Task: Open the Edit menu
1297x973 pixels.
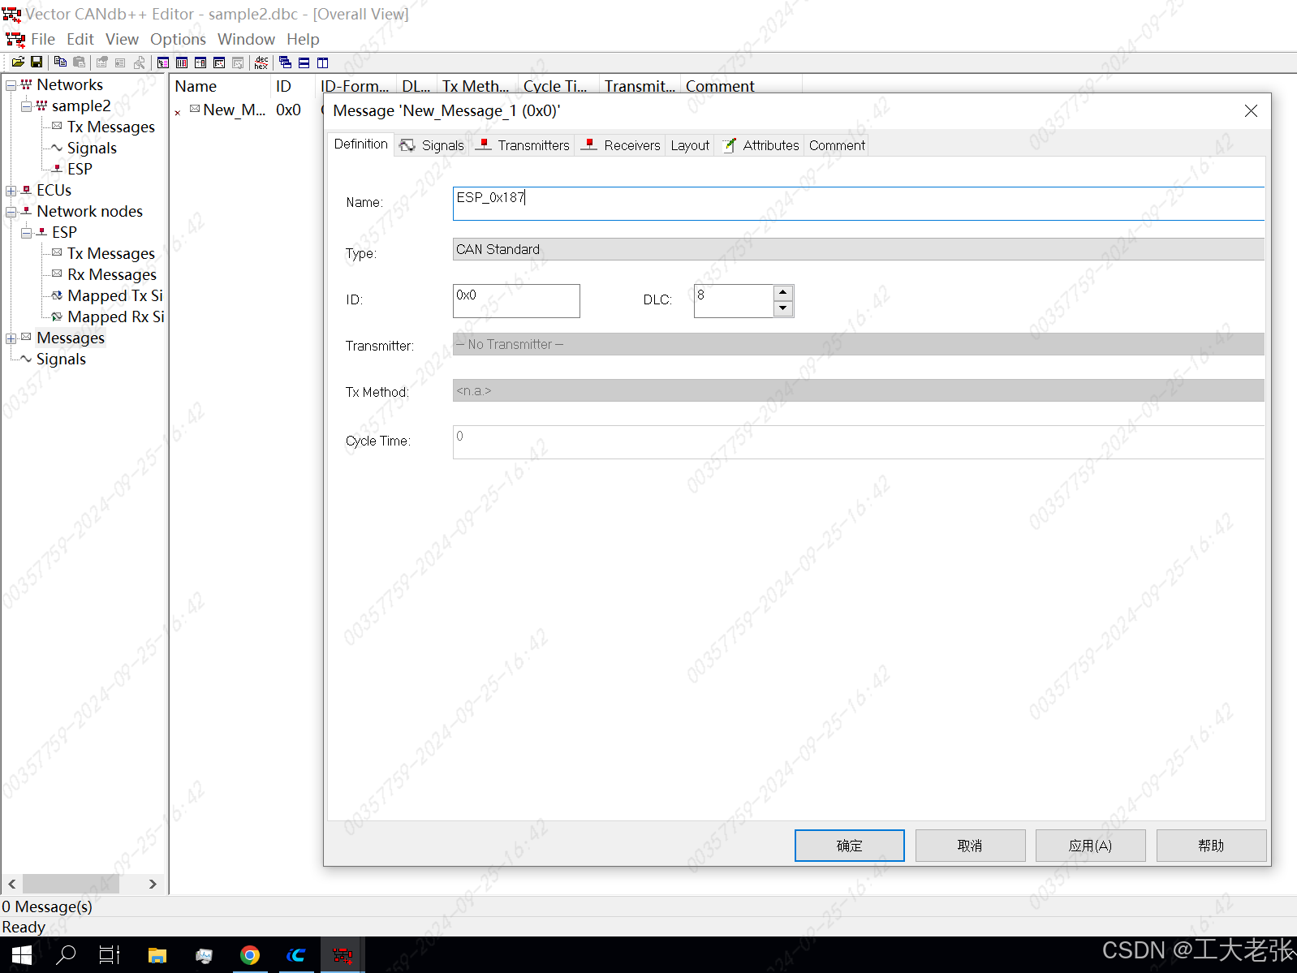Action: 80,39
